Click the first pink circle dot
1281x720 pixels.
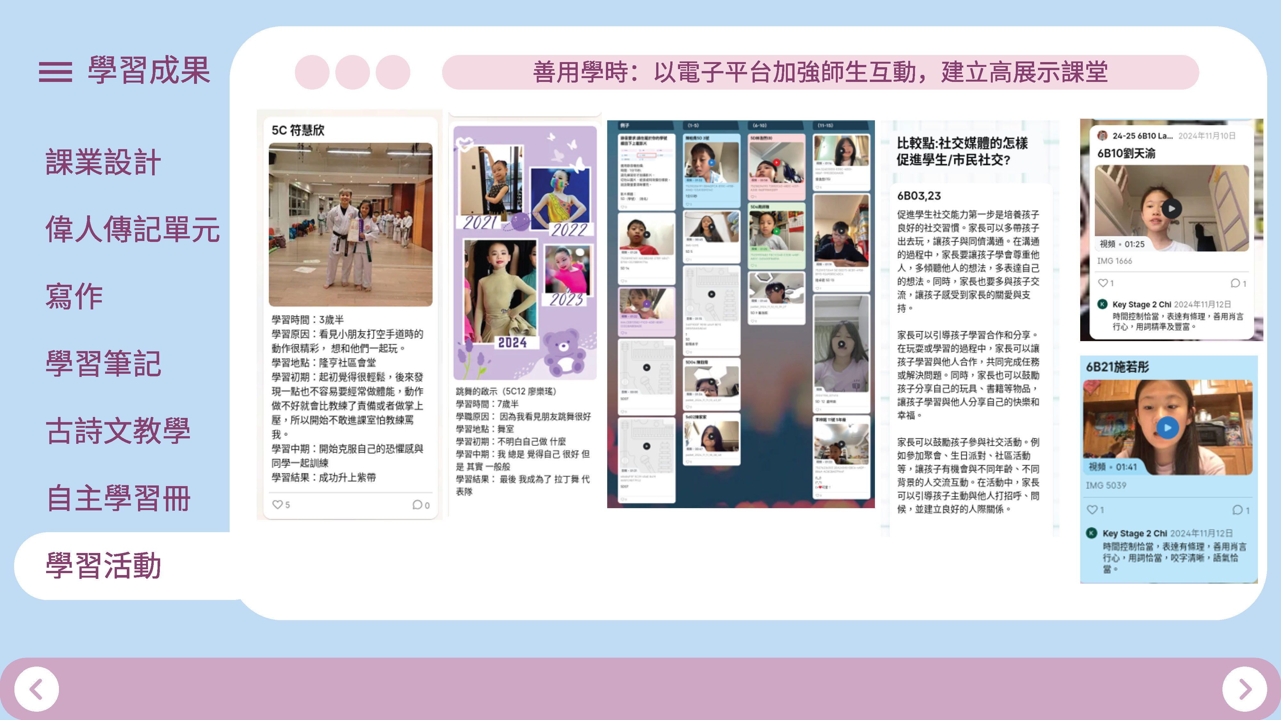(x=312, y=73)
